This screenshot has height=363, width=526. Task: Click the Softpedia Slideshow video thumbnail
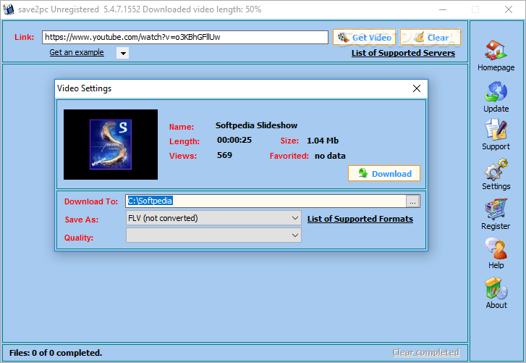111,144
